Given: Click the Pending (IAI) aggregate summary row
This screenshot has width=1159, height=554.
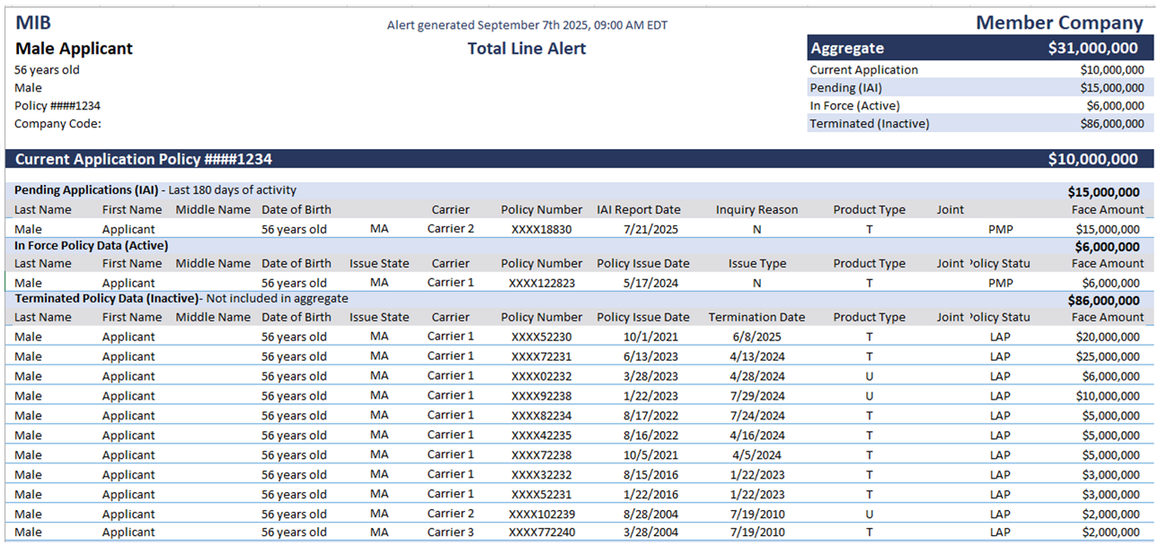Looking at the screenshot, I should (979, 88).
